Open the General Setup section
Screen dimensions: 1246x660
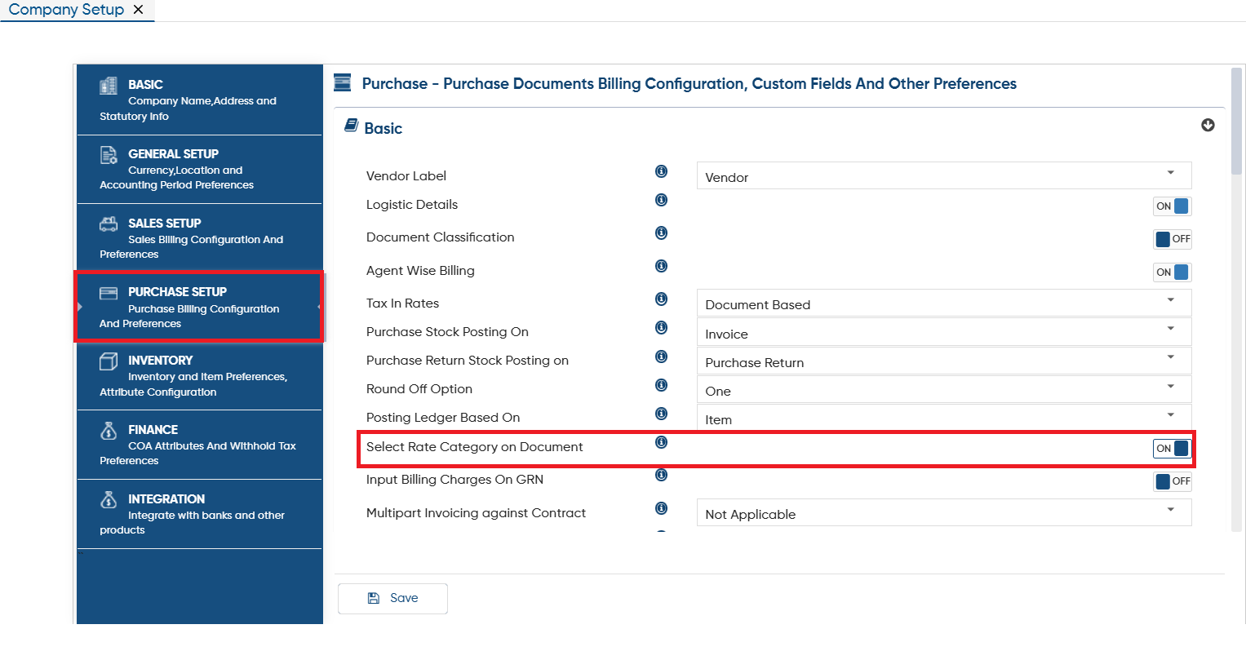199,169
